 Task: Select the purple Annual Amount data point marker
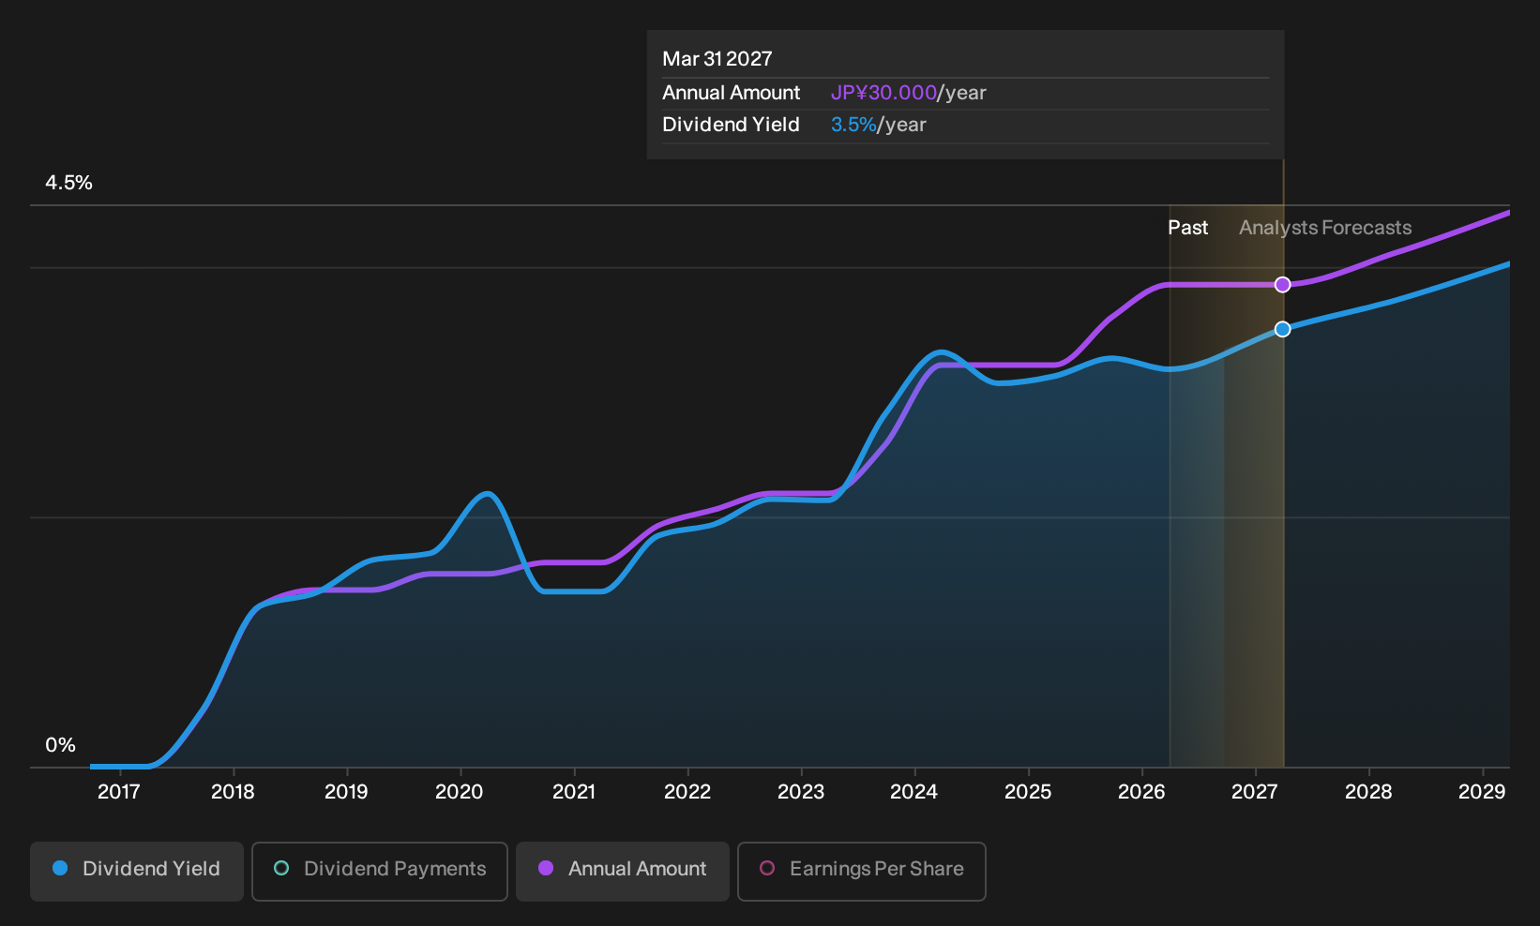click(1282, 285)
